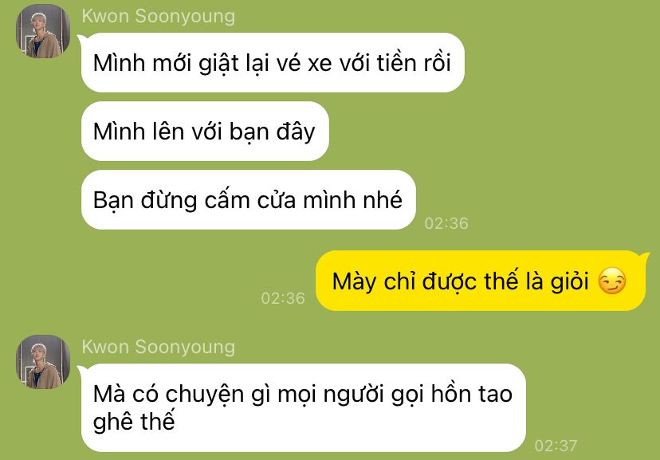The image size is (660, 460).
Task: Click the top Kwon Soonyoung sender name
Action: click(159, 16)
